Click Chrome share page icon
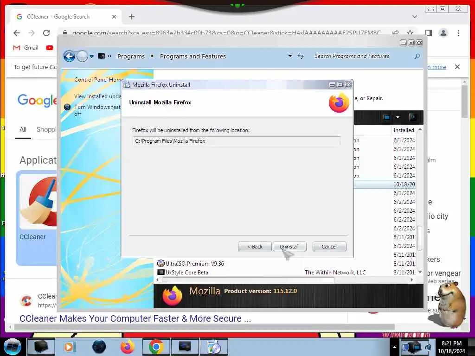 [x=395, y=33]
